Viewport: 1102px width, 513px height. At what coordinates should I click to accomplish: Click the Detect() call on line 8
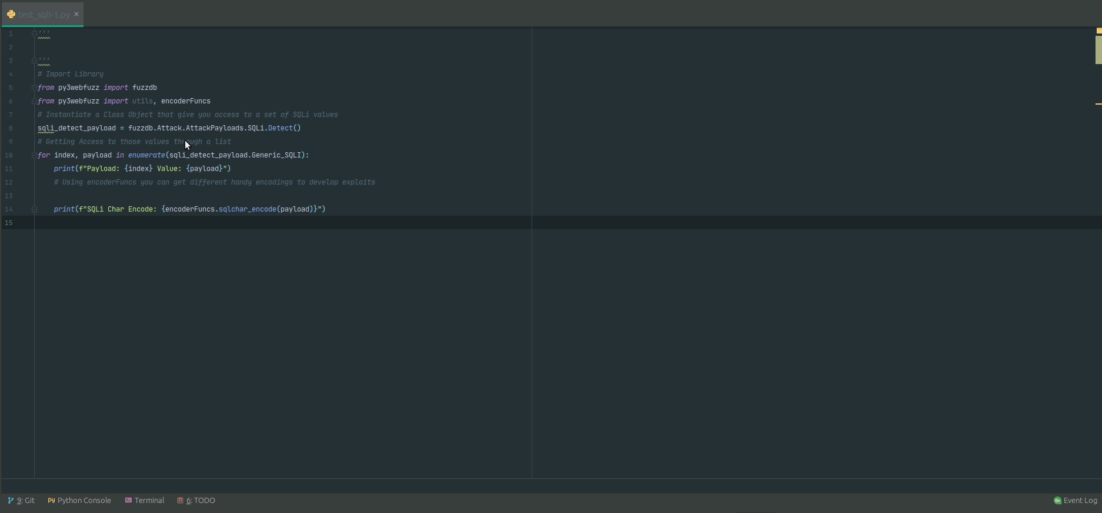pos(285,128)
